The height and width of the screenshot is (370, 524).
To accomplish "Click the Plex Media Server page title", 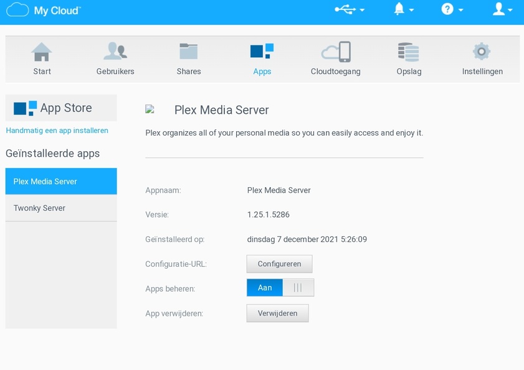I will pos(222,110).
